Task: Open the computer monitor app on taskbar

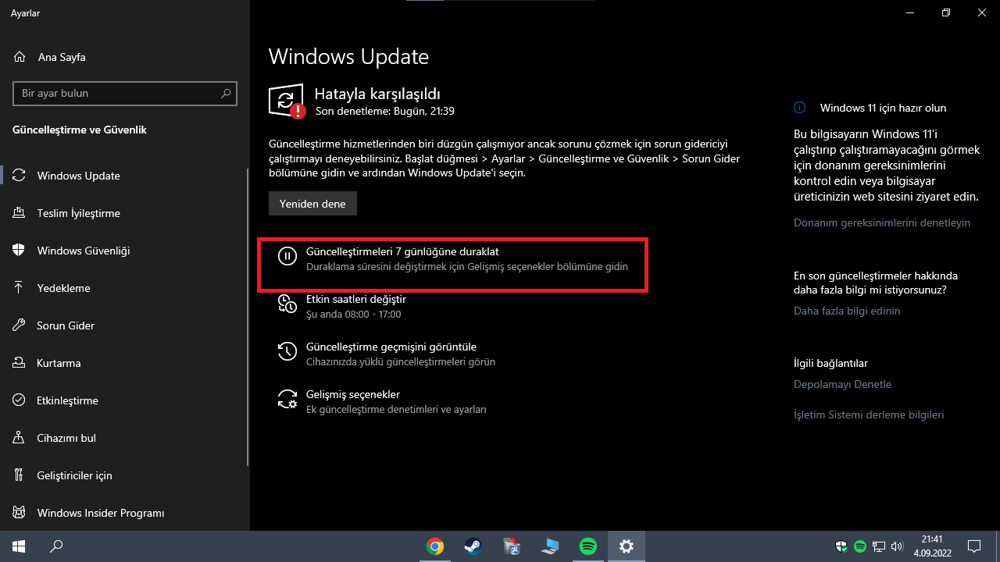Action: click(550, 546)
